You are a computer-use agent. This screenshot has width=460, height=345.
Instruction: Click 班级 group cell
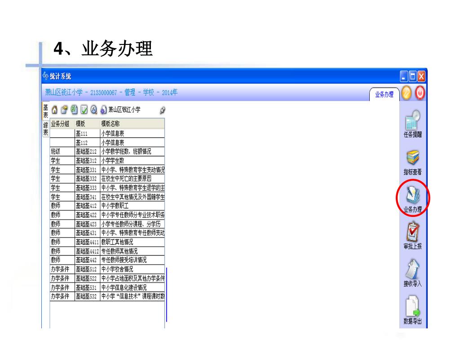(x=62, y=152)
